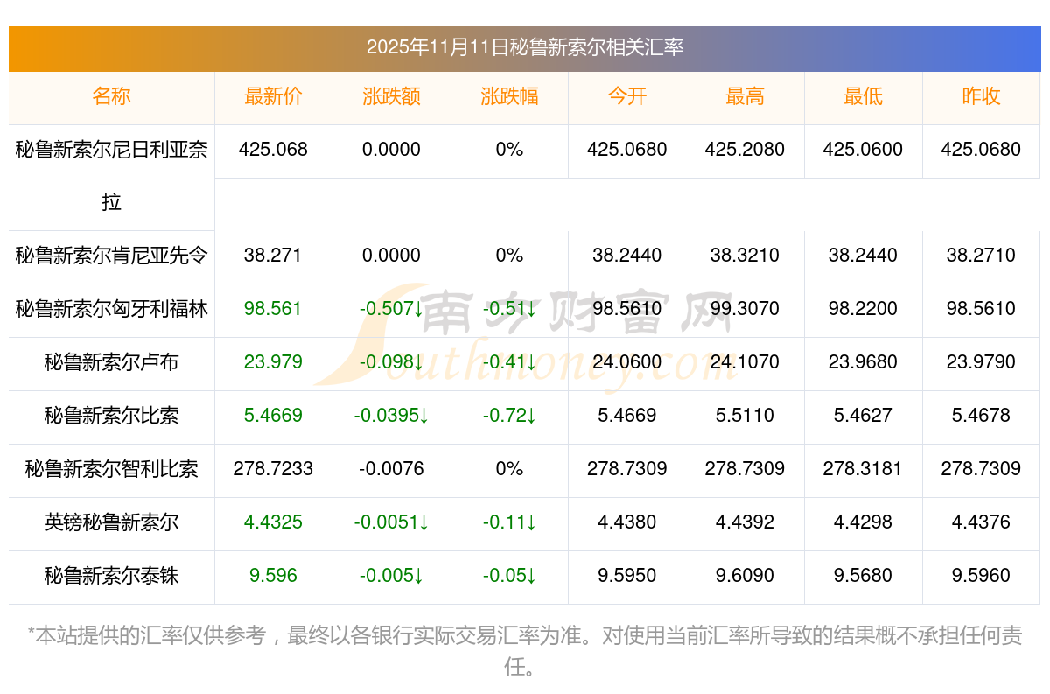Click the highest value 24.1070
This screenshot has height=694, width=1050.
coord(745,362)
